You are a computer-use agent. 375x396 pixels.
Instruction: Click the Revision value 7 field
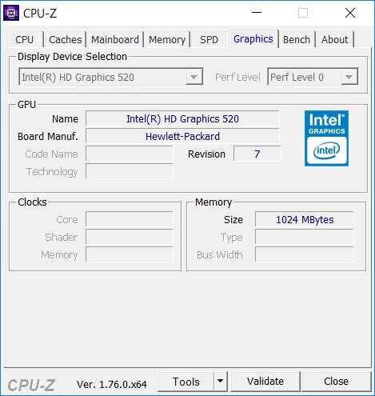pyautogui.click(x=257, y=154)
